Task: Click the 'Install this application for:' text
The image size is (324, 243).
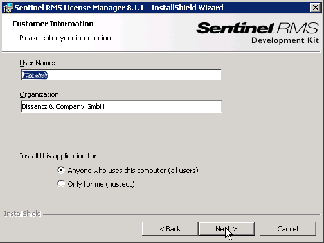Action: [x=59, y=156]
